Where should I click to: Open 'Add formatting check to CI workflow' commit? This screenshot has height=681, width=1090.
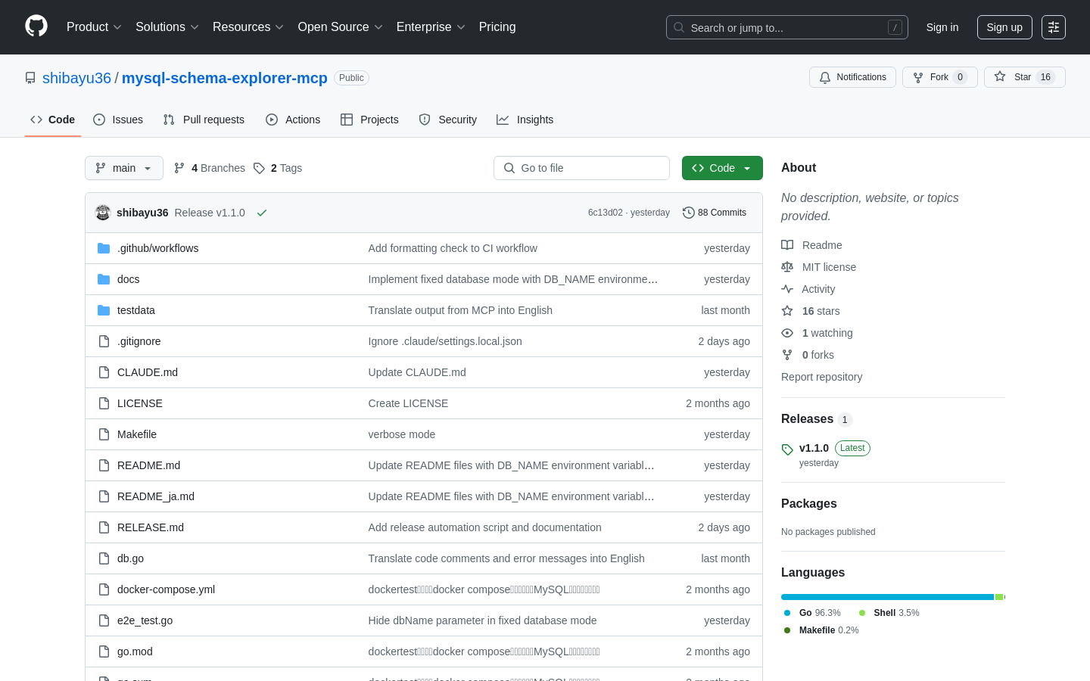(453, 248)
